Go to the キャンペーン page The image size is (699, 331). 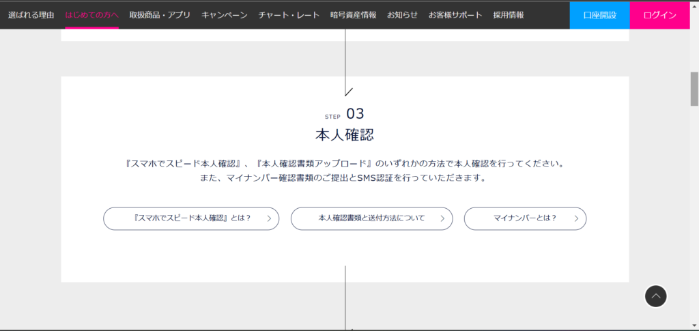pyautogui.click(x=224, y=15)
